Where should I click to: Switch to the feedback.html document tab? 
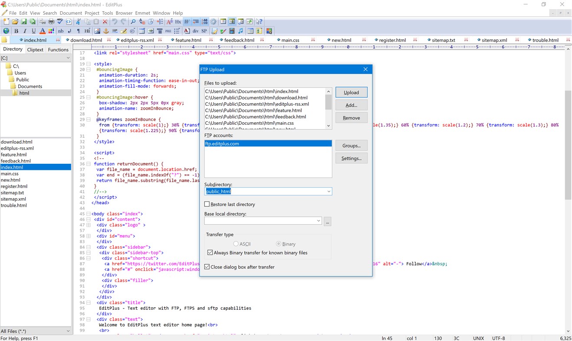click(x=239, y=40)
